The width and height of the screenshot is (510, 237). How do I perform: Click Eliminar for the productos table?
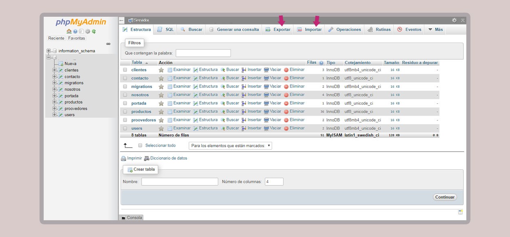294,112
